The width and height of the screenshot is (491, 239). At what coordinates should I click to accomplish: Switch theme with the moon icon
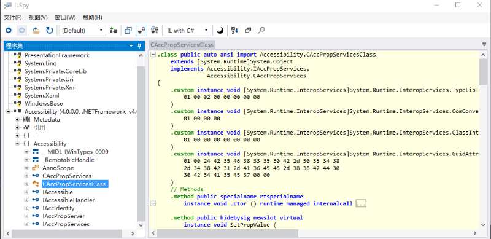pyautogui.click(x=220, y=31)
